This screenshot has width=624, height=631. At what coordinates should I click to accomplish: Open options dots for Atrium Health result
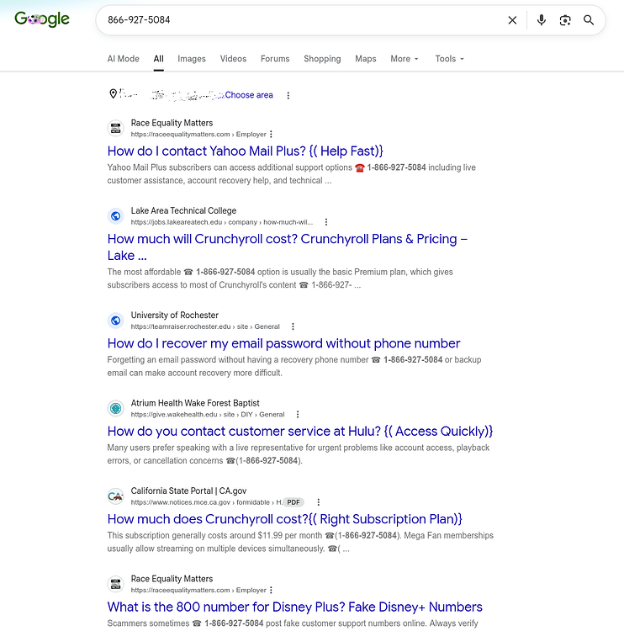298,414
